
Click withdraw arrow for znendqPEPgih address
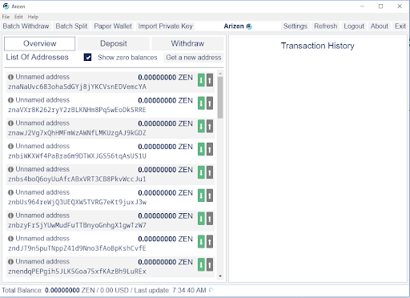tap(210, 264)
